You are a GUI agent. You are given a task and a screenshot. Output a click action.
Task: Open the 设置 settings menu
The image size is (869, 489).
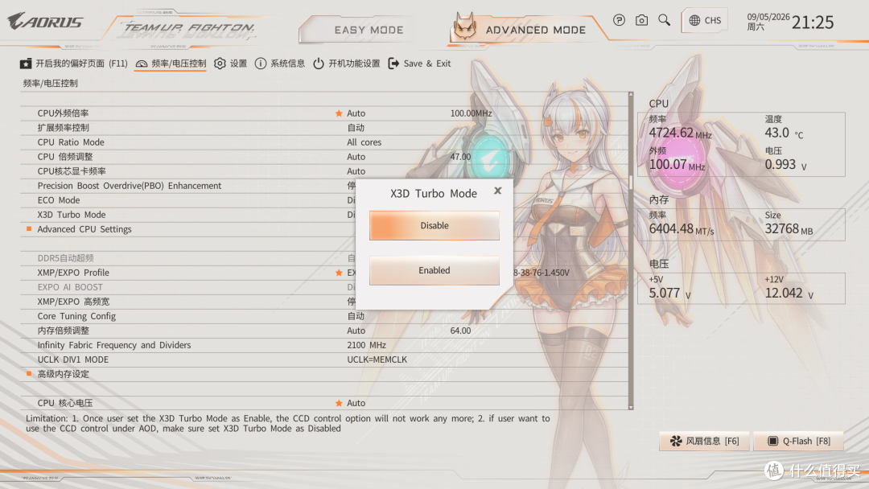click(x=231, y=64)
